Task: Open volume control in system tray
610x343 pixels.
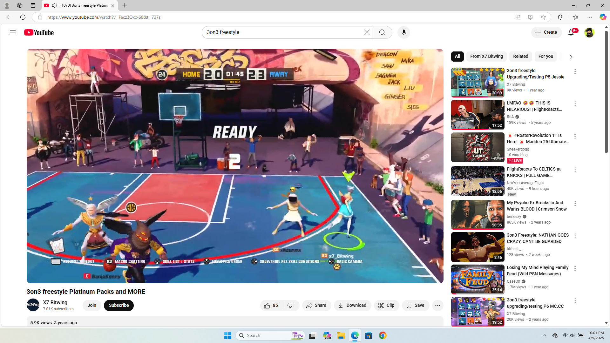Action: click(x=572, y=335)
